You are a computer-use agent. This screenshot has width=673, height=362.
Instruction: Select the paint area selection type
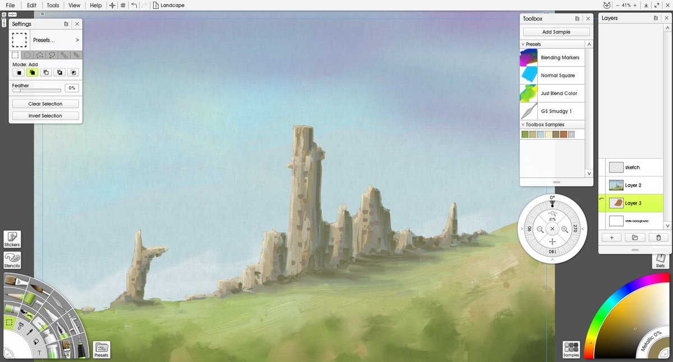pyautogui.click(x=76, y=55)
